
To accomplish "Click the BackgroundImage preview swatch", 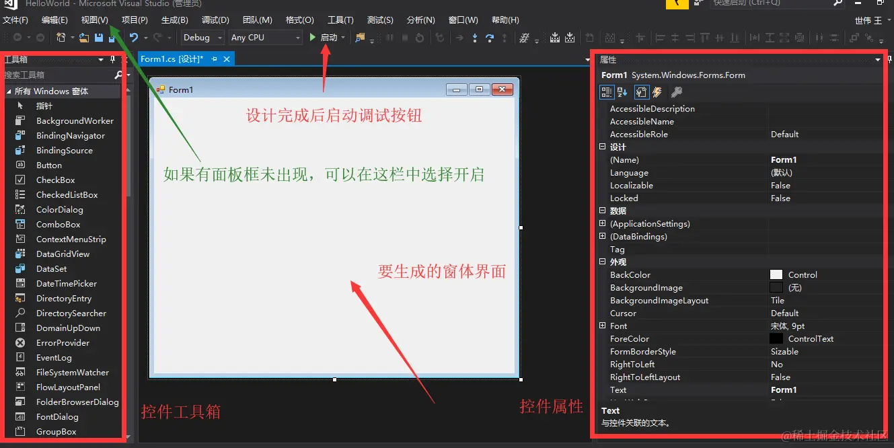I will tap(776, 287).
